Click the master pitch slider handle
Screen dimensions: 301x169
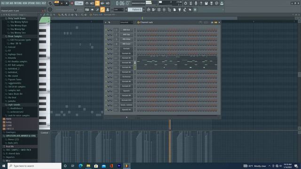pos(75,10)
